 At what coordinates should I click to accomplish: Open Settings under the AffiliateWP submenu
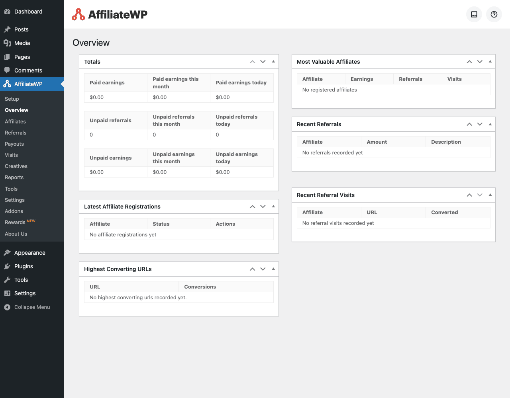point(32,200)
